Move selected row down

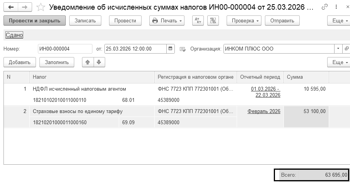click(x=99, y=62)
